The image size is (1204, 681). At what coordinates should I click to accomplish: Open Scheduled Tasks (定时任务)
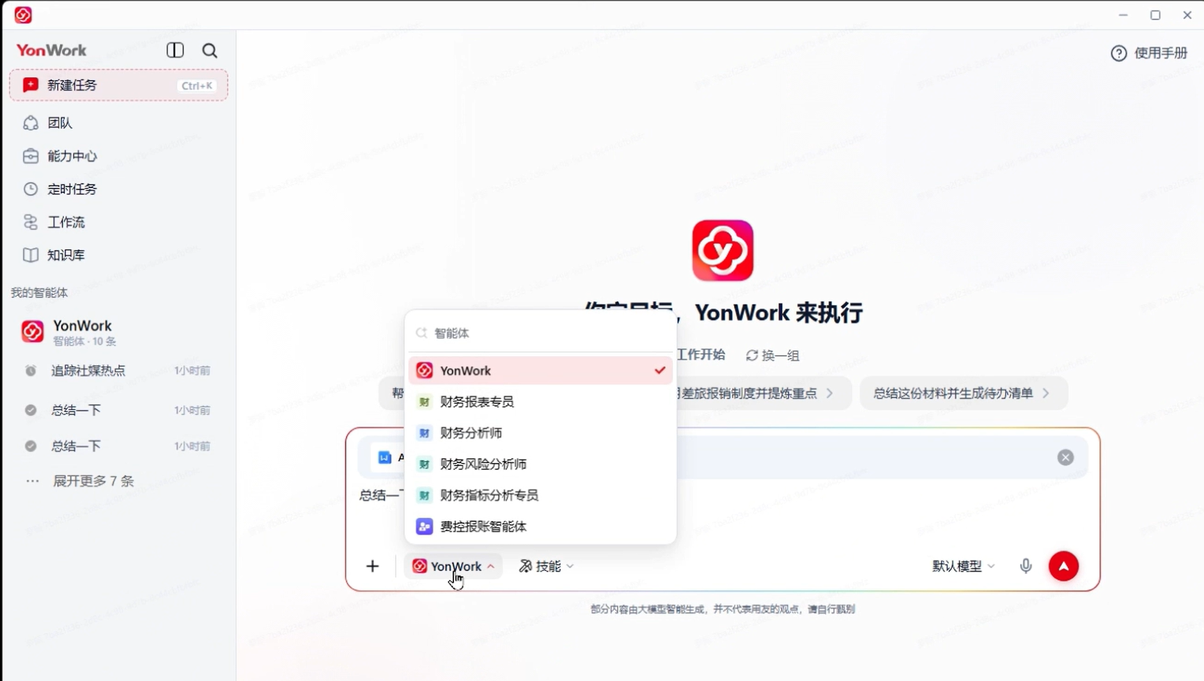118,189
